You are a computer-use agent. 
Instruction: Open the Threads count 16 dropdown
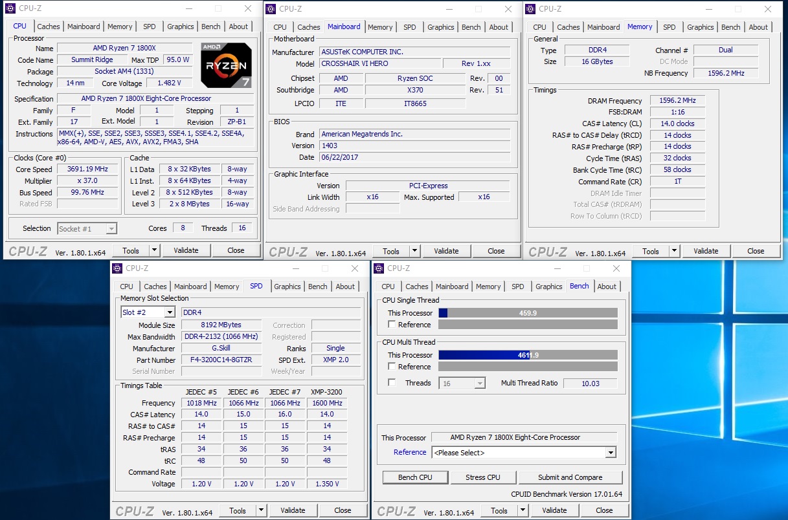(x=462, y=383)
